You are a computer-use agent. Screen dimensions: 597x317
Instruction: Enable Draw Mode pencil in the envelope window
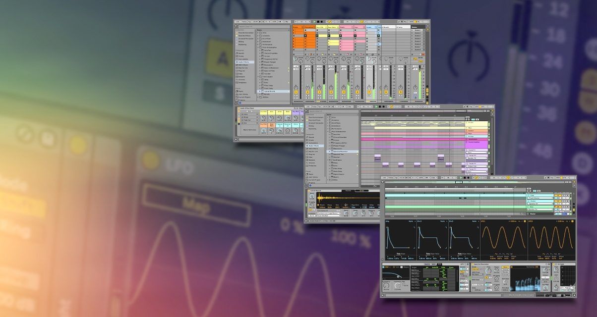(545, 177)
